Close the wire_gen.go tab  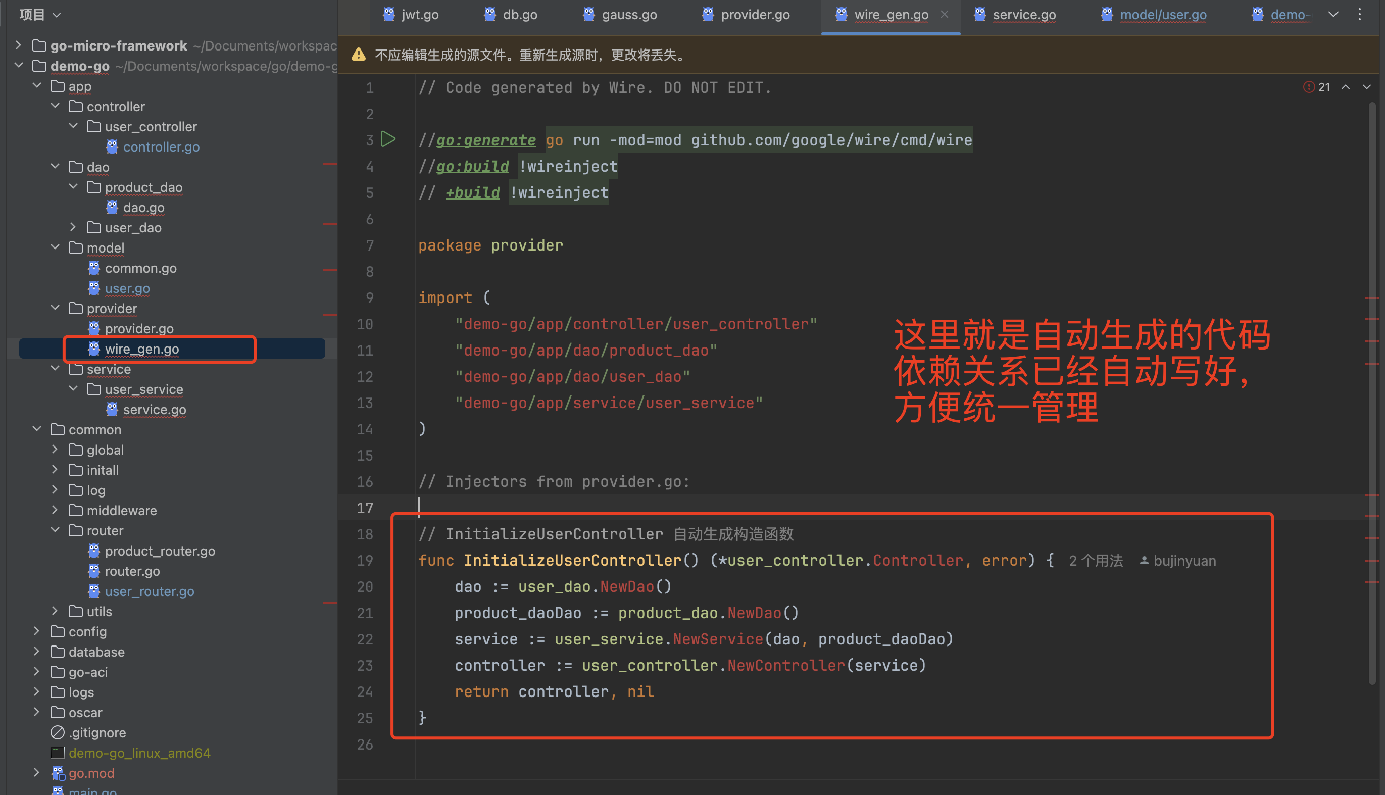pyautogui.click(x=945, y=15)
